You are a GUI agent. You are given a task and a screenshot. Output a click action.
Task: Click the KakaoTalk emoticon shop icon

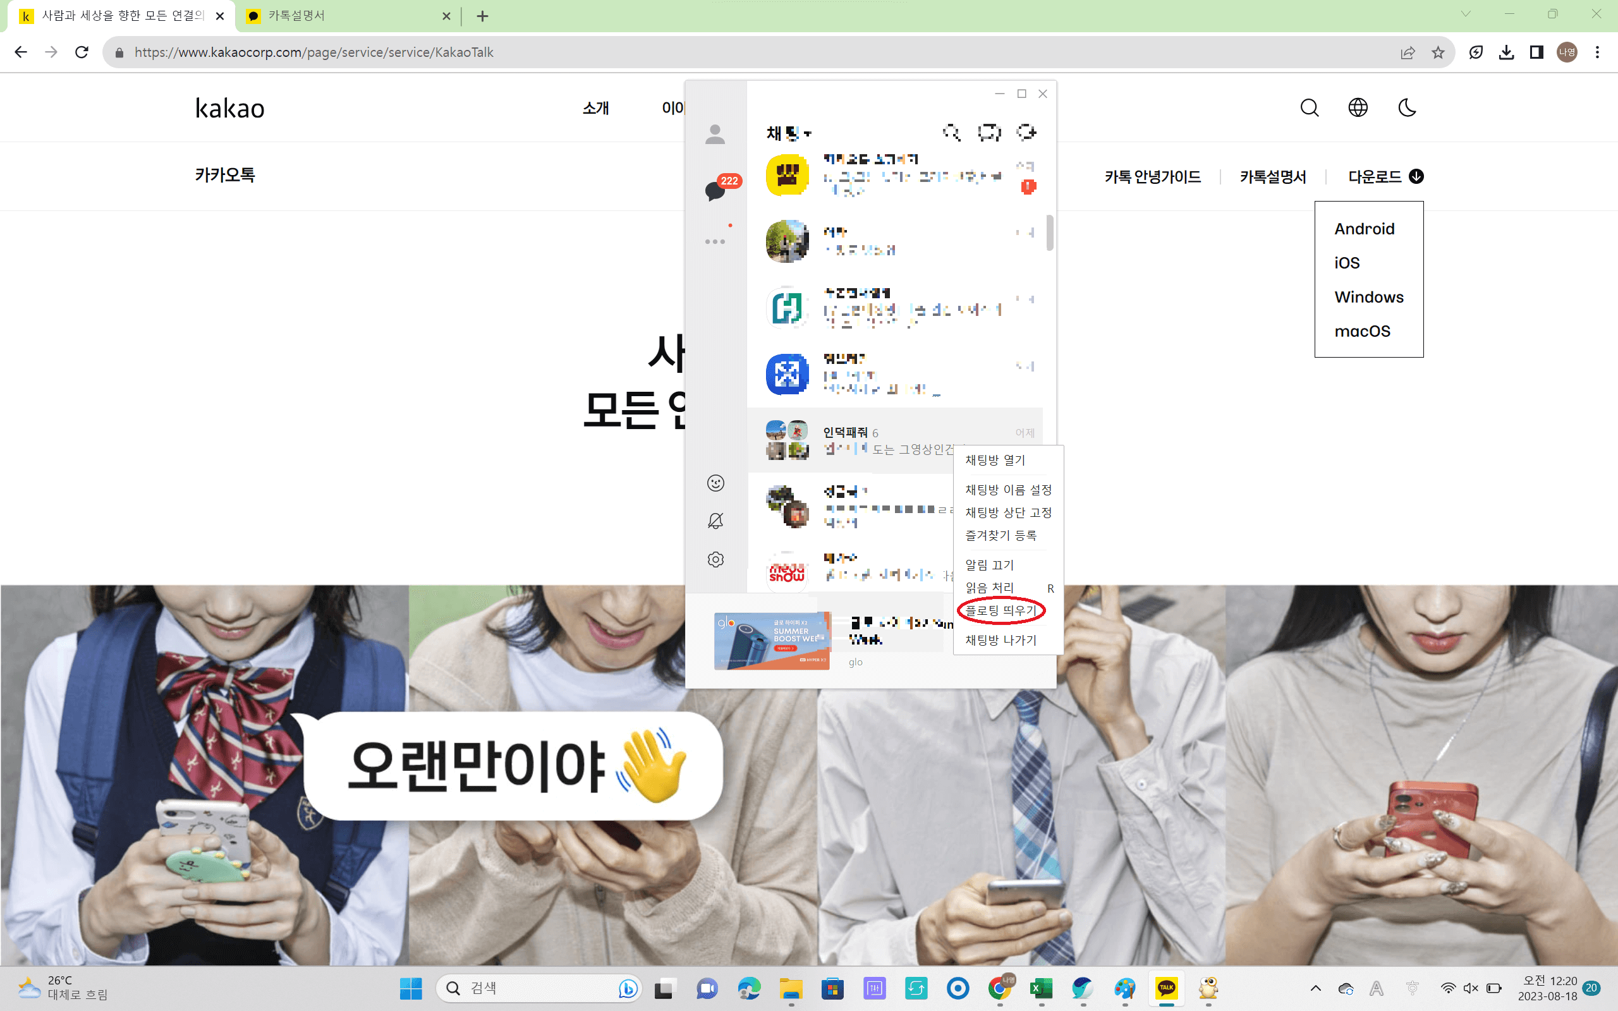(x=715, y=483)
